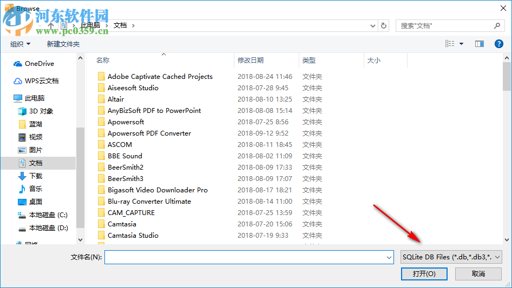Click the 蓝湖 folder icon in sidebar
512x288 pixels.
[22, 124]
